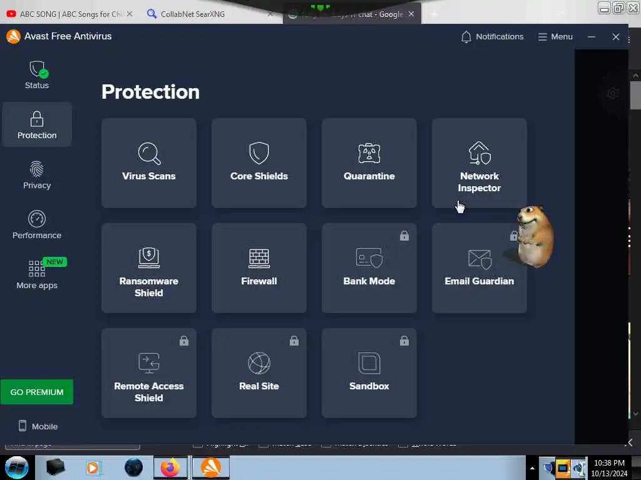Minimize the Avast window
The height and width of the screenshot is (480, 641).
(591, 37)
